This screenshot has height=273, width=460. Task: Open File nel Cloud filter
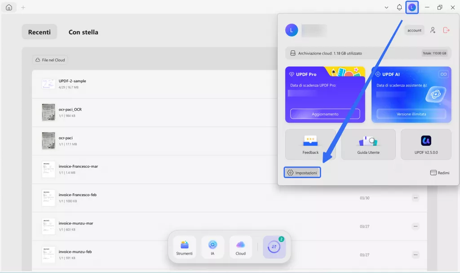[x=50, y=60]
